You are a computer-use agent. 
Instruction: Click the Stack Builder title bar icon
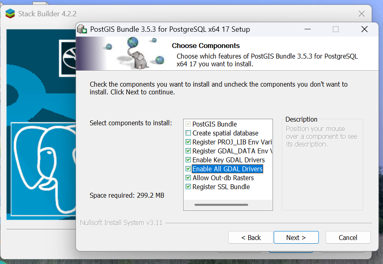point(10,13)
